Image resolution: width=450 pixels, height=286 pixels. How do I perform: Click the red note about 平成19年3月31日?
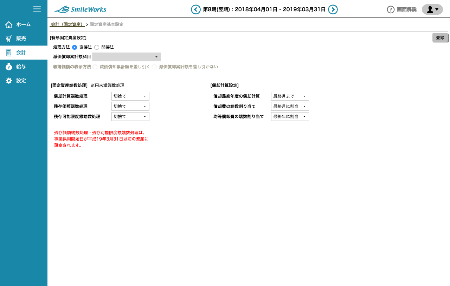(101, 139)
